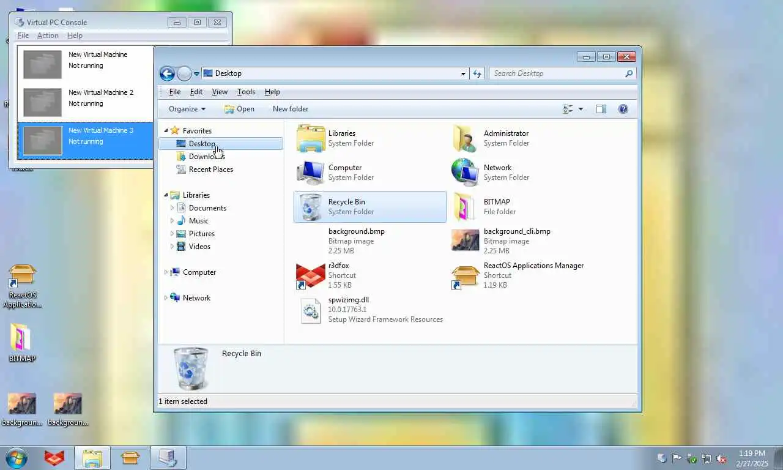
Task: Expand the Pictures library node
Action: coord(172,234)
